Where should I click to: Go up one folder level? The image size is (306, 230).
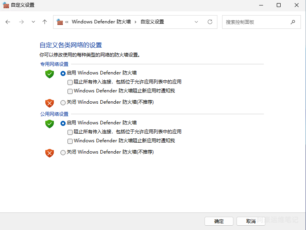point(44,22)
